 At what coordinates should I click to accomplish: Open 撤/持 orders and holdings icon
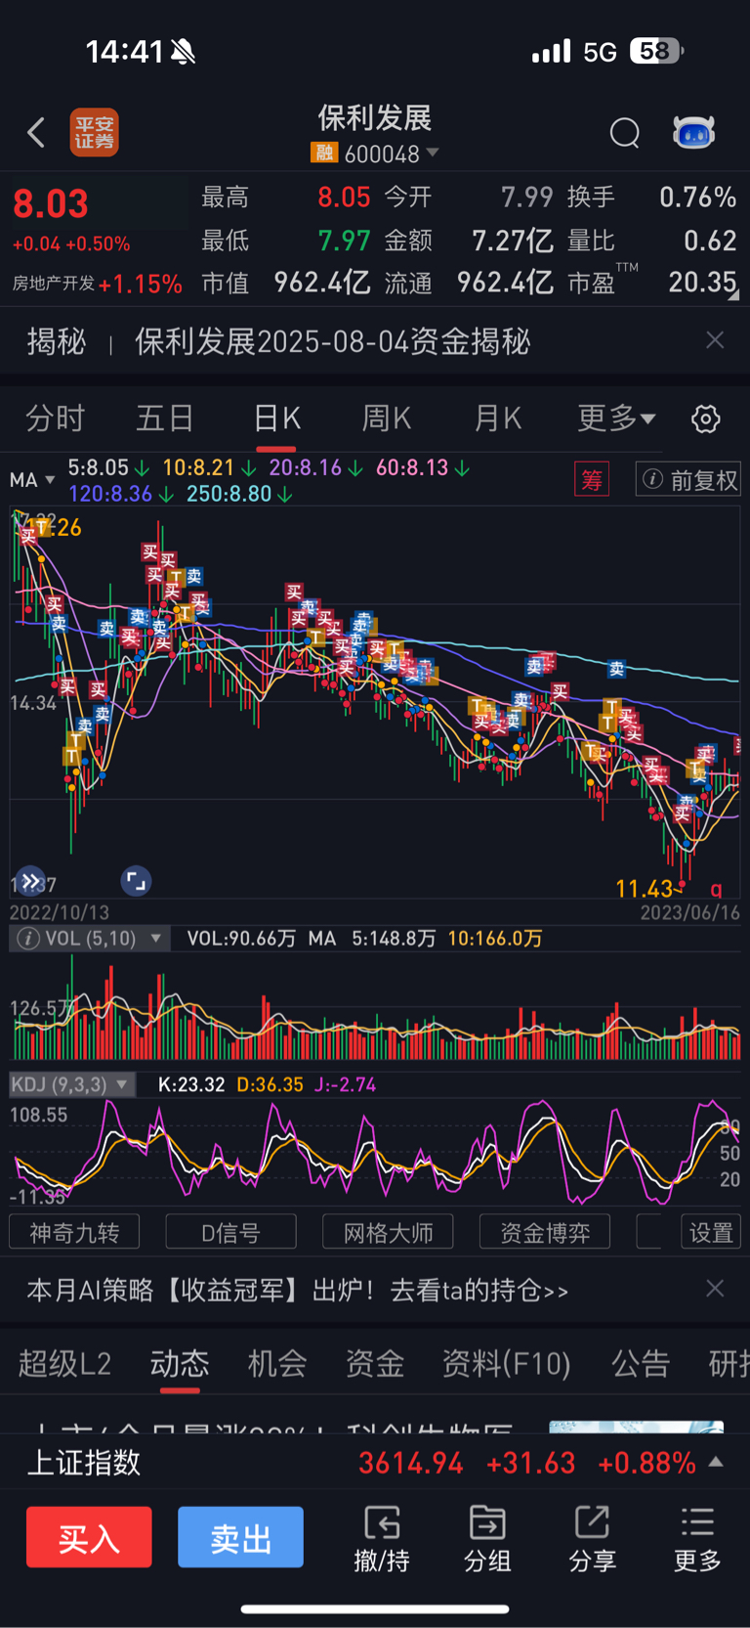click(x=382, y=1539)
